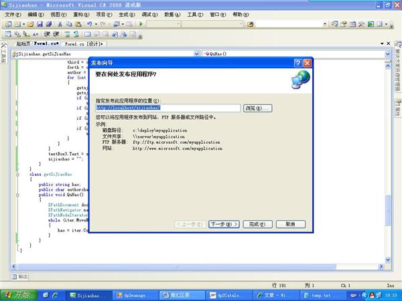Open the 工具 (Tools) menu
Viewport: 402px width, 301px height.
pos(195,15)
